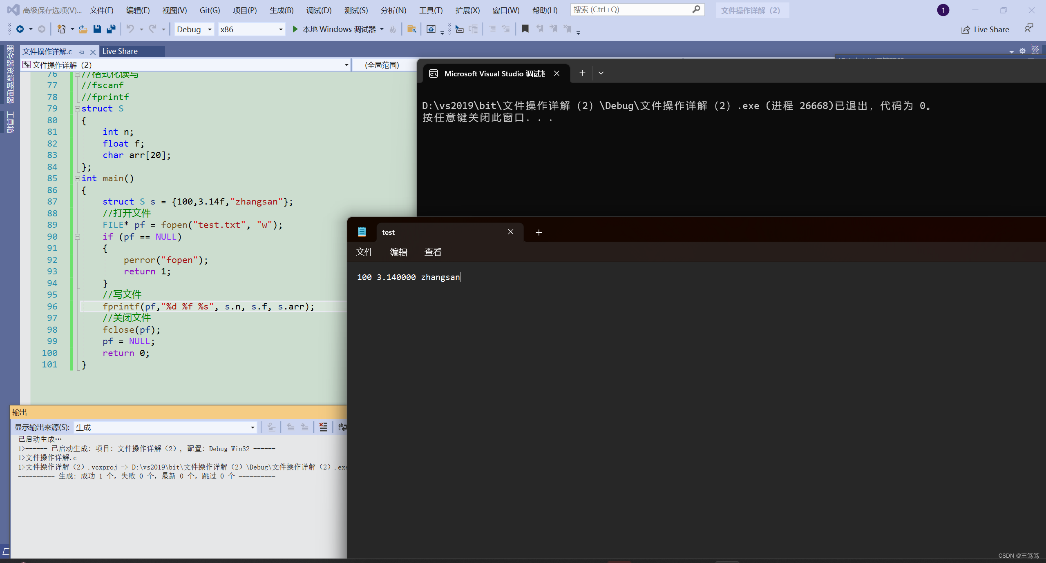
Task: Click the Redo arrow icon
Action: [x=152, y=29]
